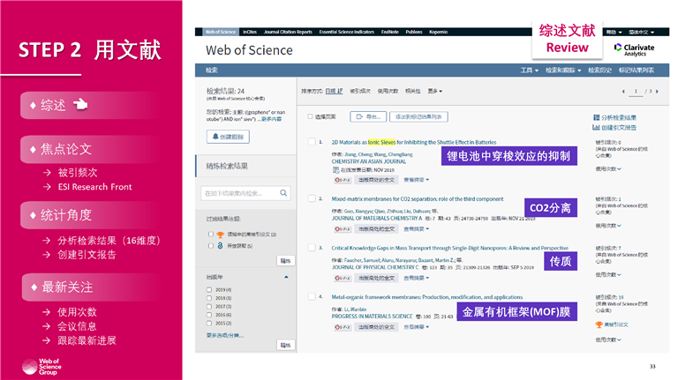
Task: Click the orange trophy highly cited filter icon
Action: pos(220,235)
